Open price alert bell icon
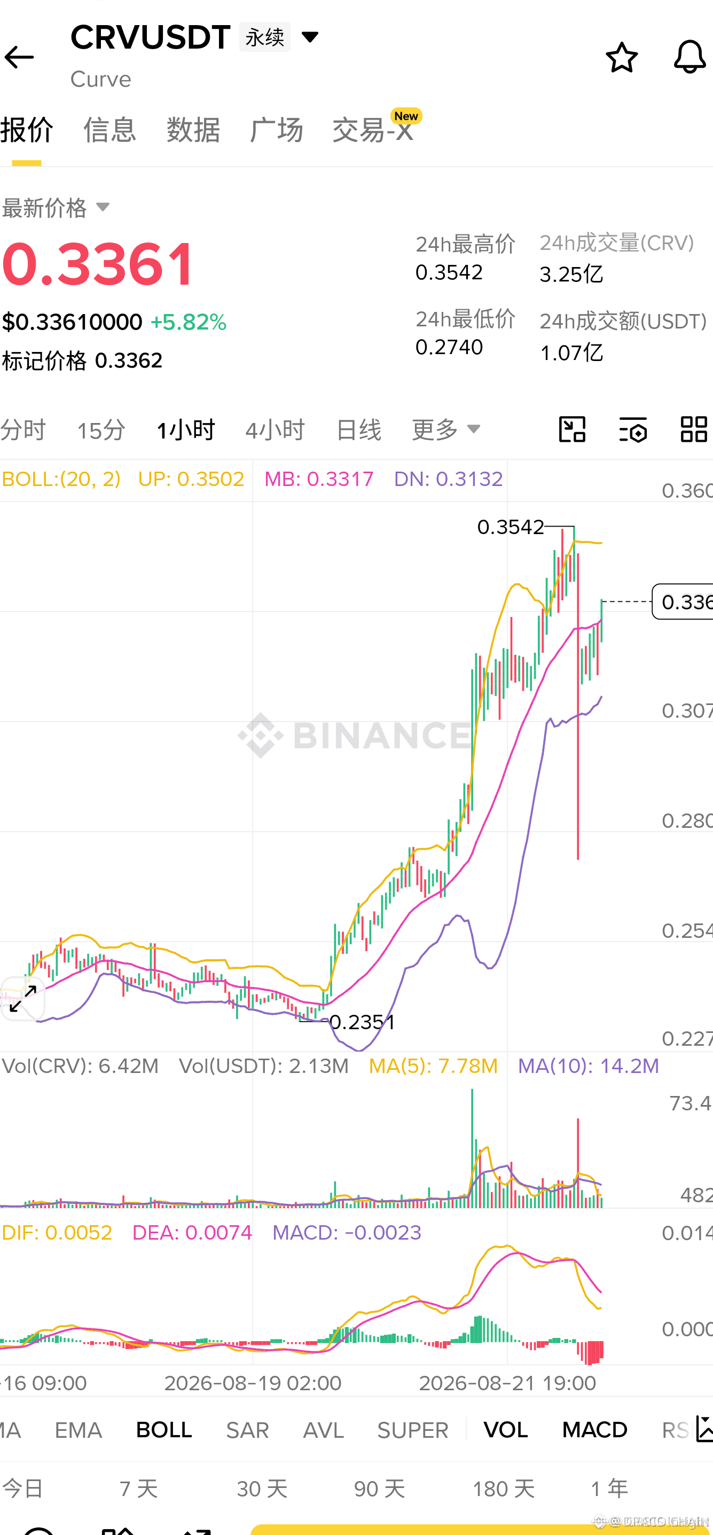The image size is (713, 1535). (x=689, y=57)
